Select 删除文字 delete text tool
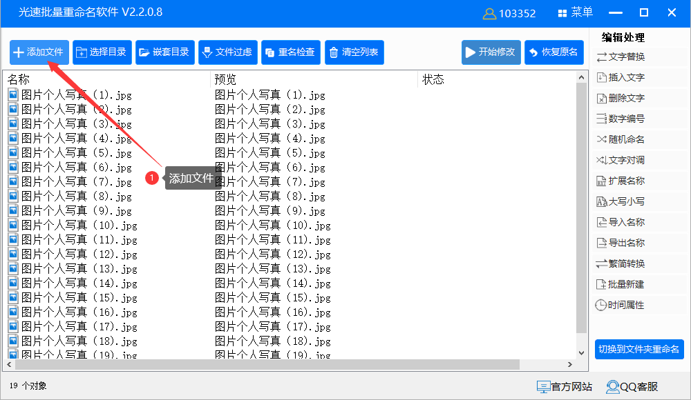691x400 pixels. pyautogui.click(x=621, y=98)
